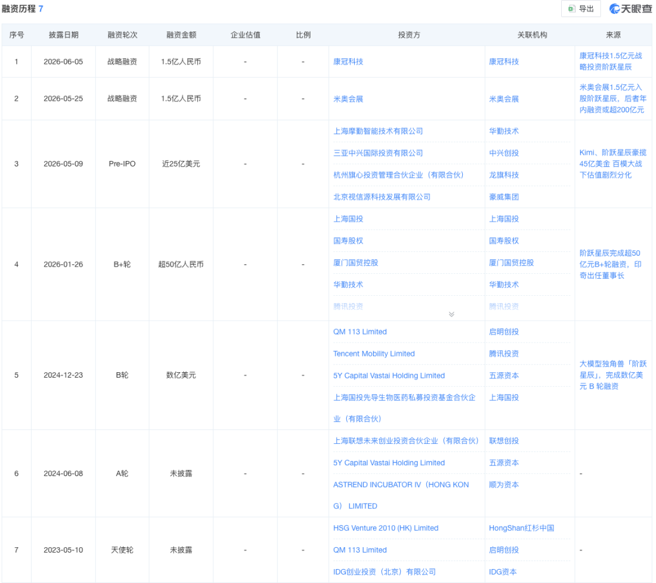Open QM 113 Limited in 天使轮 row

coord(360,550)
